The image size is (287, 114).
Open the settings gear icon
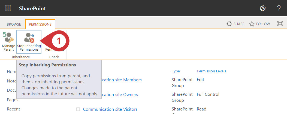(x=263, y=8)
